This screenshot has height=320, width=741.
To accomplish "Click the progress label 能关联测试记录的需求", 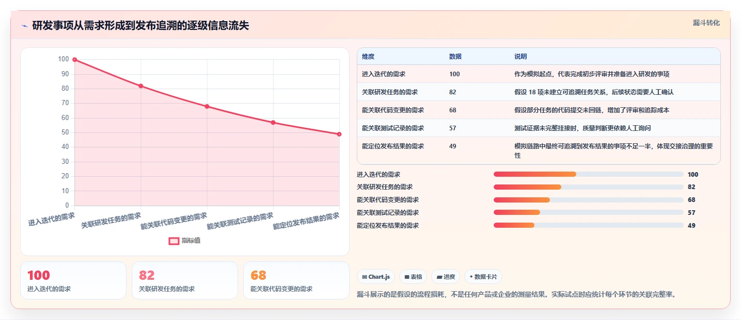I will 388,213.
